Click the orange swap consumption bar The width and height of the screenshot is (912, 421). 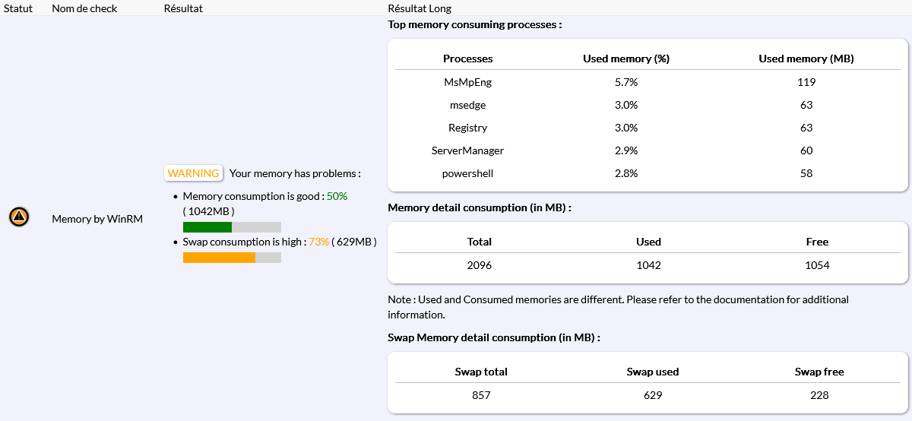(219, 258)
